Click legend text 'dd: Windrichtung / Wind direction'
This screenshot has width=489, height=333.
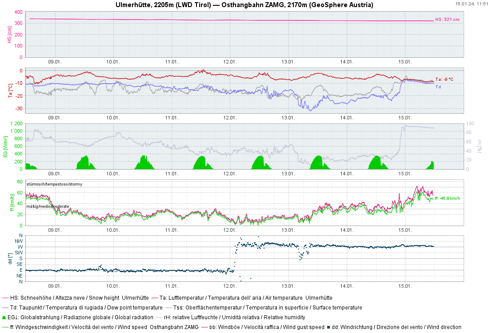tap(397, 327)
